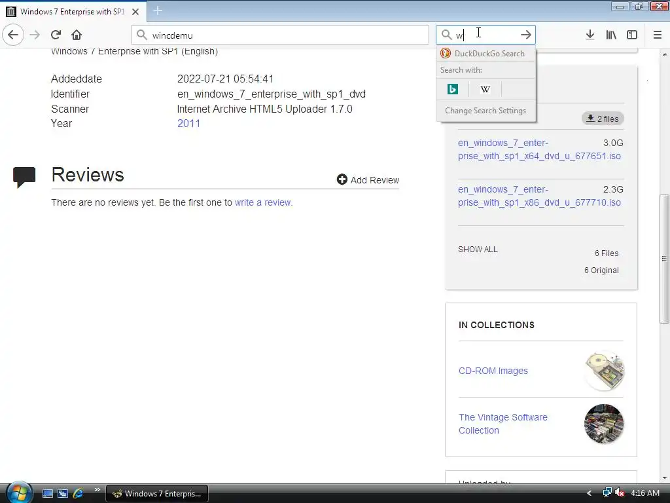The height and width of the screenshot is (503, 670).
Task: Open the CD-ROM Images collection
Action: [x=493, y=371]
